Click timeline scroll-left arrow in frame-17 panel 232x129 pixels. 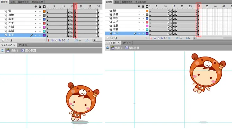[x=94, y=40]
